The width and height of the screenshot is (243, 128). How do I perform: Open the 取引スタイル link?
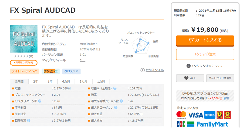pyautogui.click(x=154, y=70)
